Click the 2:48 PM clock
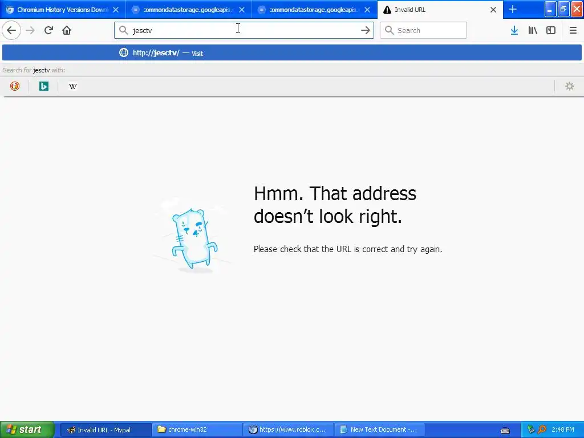The width and height of the screenshot is (584, 438). point(563,429)
